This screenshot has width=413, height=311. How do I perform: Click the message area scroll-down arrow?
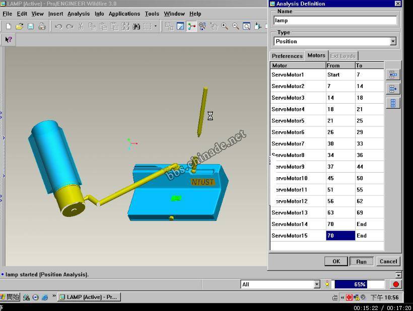[x=398, y=275]
